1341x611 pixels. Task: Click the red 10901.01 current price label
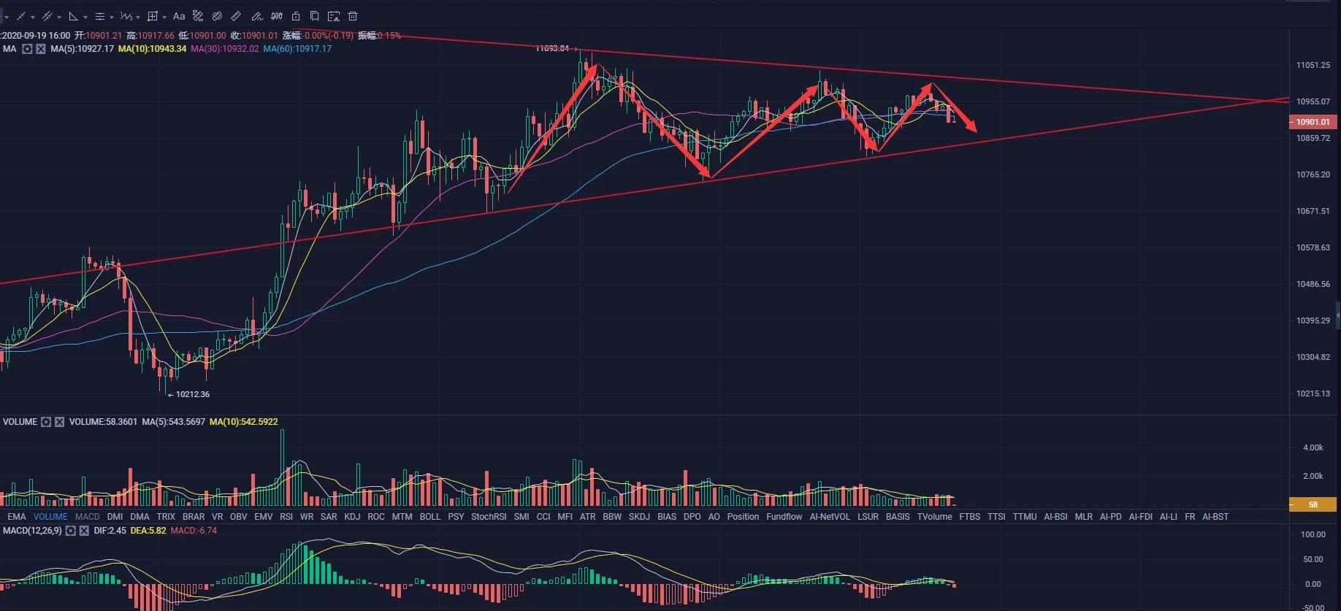1313,122
